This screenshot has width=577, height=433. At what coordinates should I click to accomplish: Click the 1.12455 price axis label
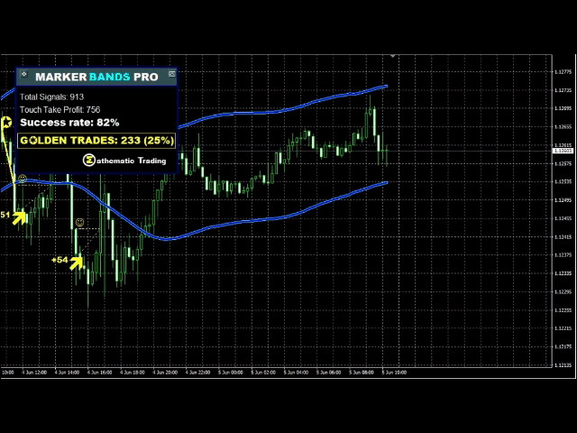click(x=563, y=218)
